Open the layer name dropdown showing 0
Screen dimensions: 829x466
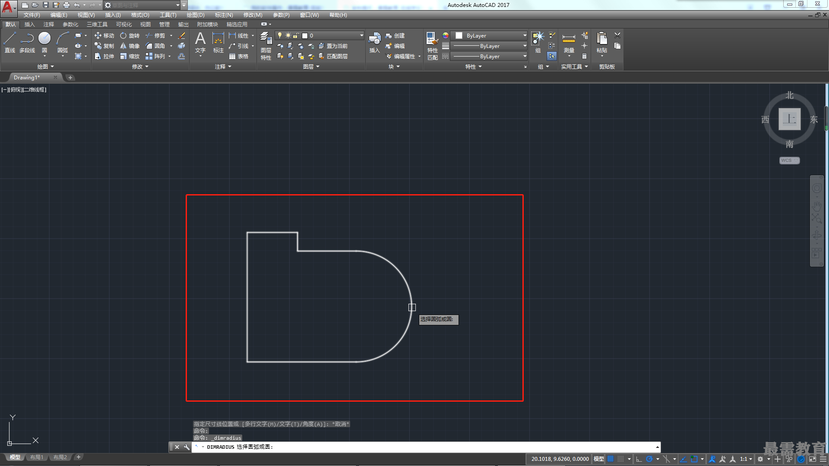(x=320, y=35)
